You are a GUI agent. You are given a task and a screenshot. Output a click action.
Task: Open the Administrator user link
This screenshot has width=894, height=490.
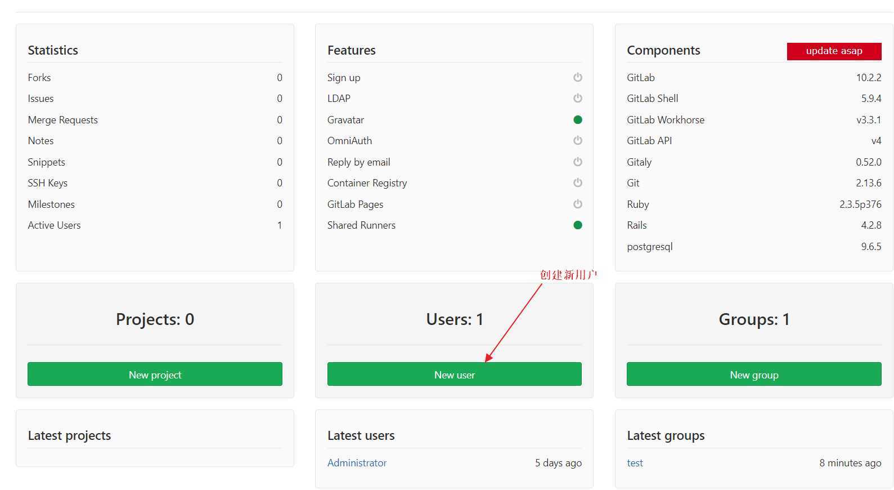[x=357, y=462]
